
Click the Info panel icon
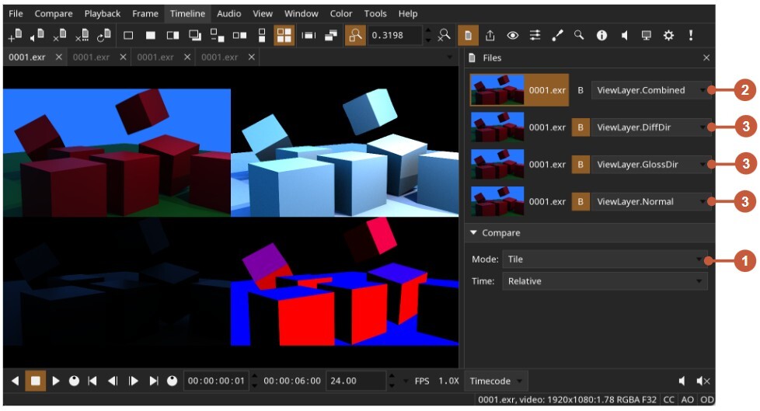point(601,36)
